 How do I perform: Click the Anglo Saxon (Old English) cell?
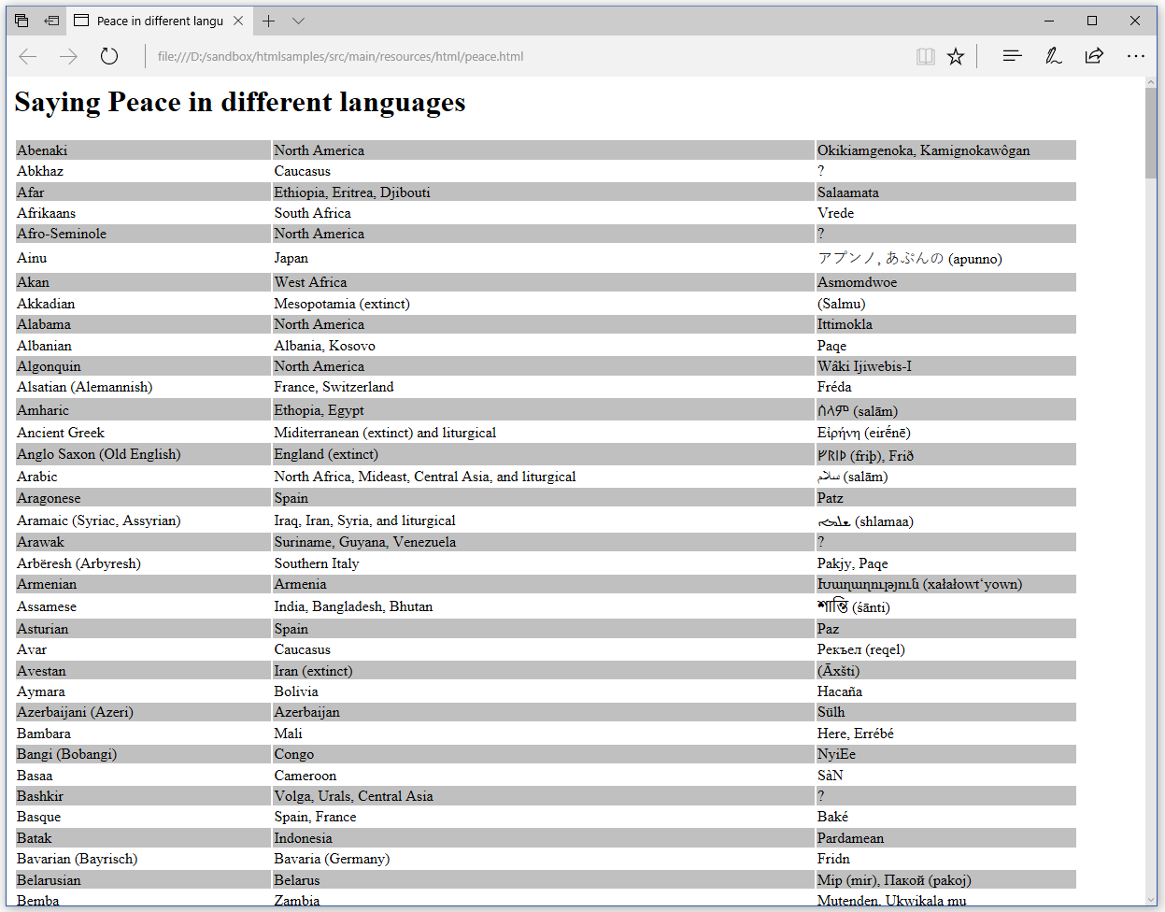143,454
